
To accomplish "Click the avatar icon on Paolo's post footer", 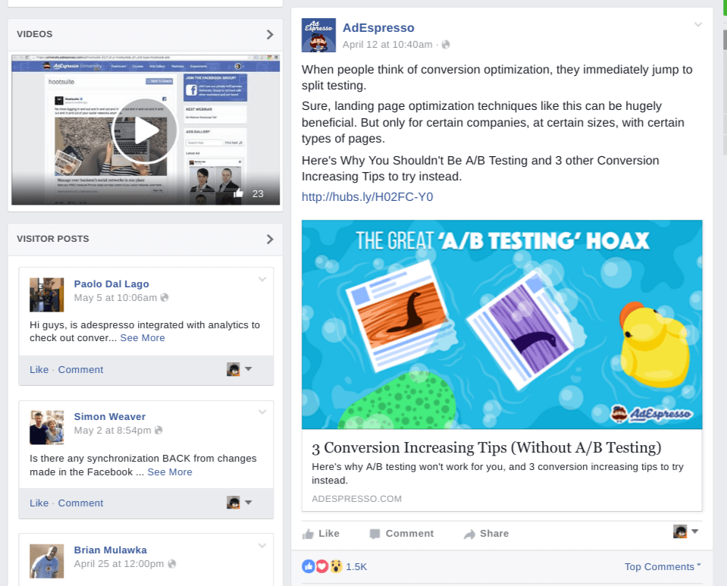I will point(233,369).
